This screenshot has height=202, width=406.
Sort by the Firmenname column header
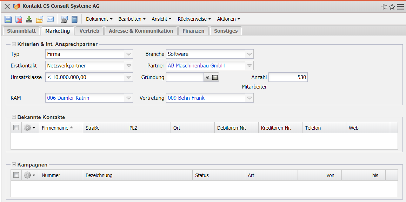pyautogui.click(x=55, y=128)
